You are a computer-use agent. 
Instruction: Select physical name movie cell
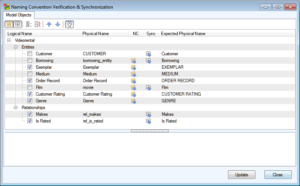[88, 87]
